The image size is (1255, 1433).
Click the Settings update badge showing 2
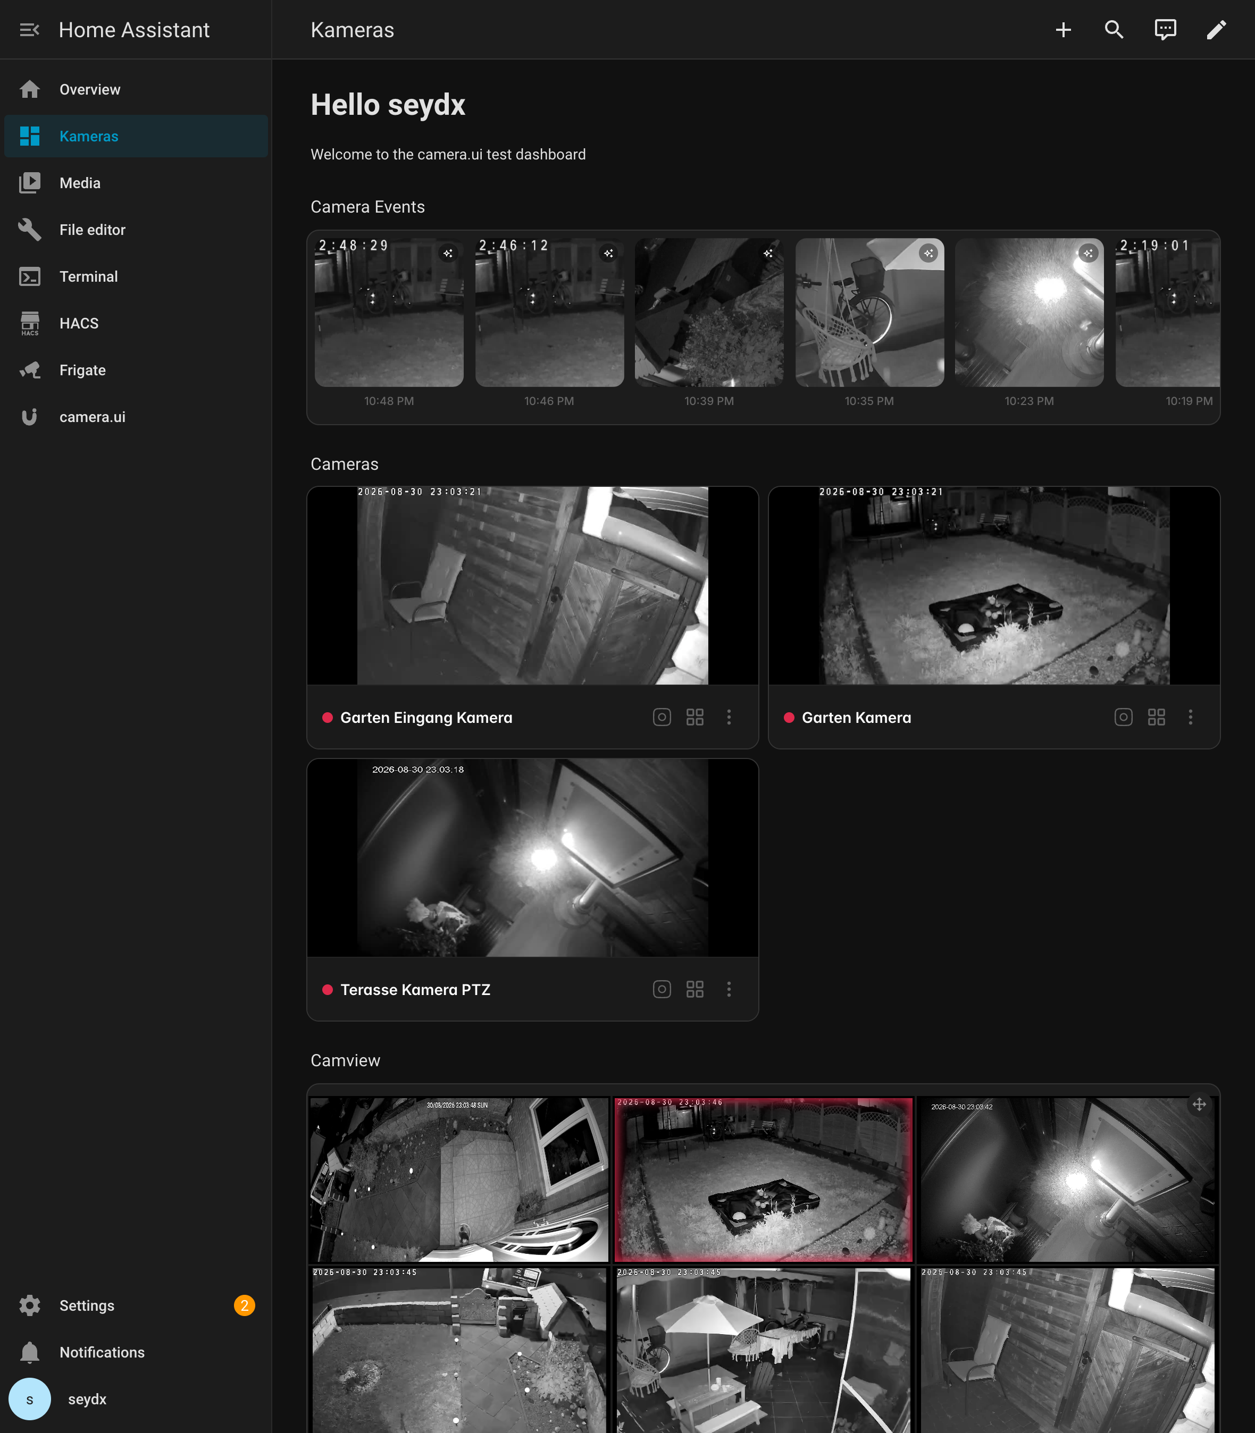(x=245, y=1305)
